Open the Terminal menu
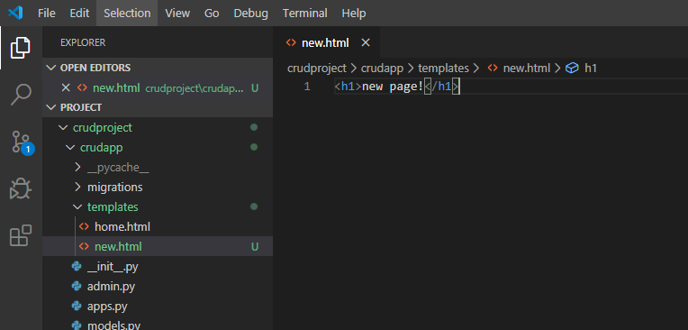Screen dimensions: 688x330 pyautogui.click(x=305, y=14)
